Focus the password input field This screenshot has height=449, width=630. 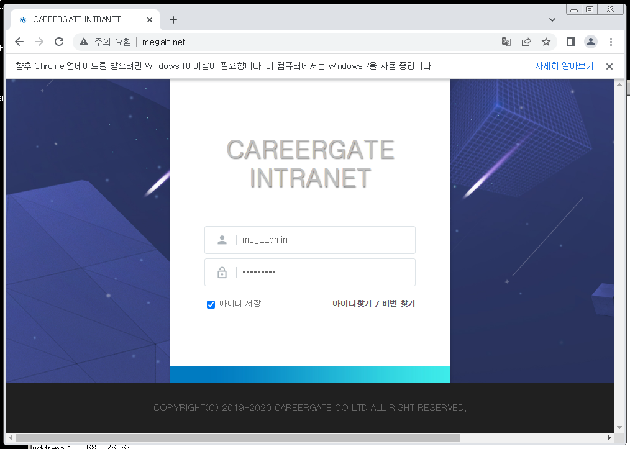[310, 272]
